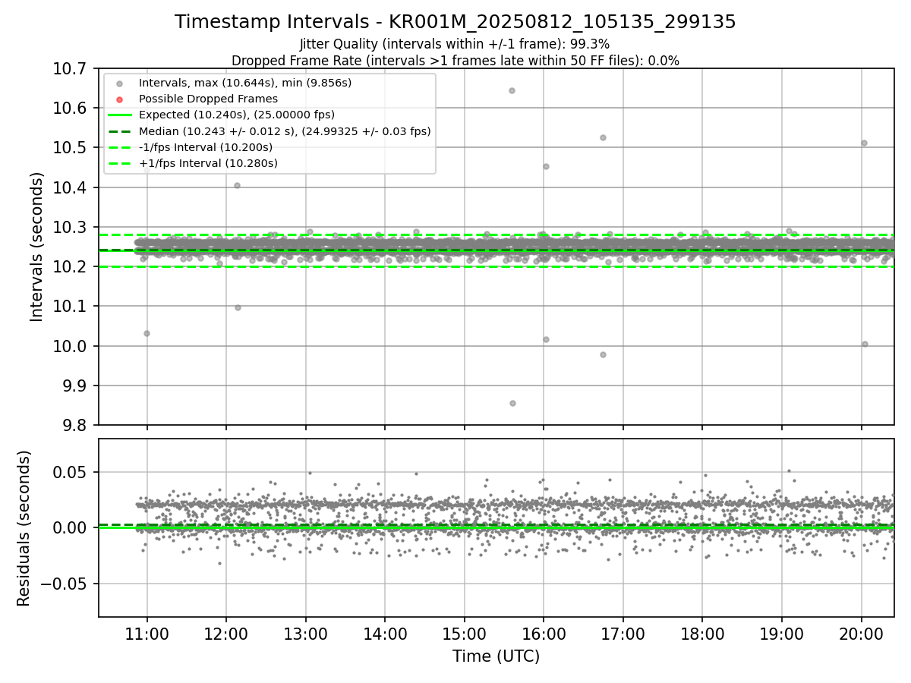Select the 'Jitter Quality' 99.3% subtitle line

(x=455, y=44)
